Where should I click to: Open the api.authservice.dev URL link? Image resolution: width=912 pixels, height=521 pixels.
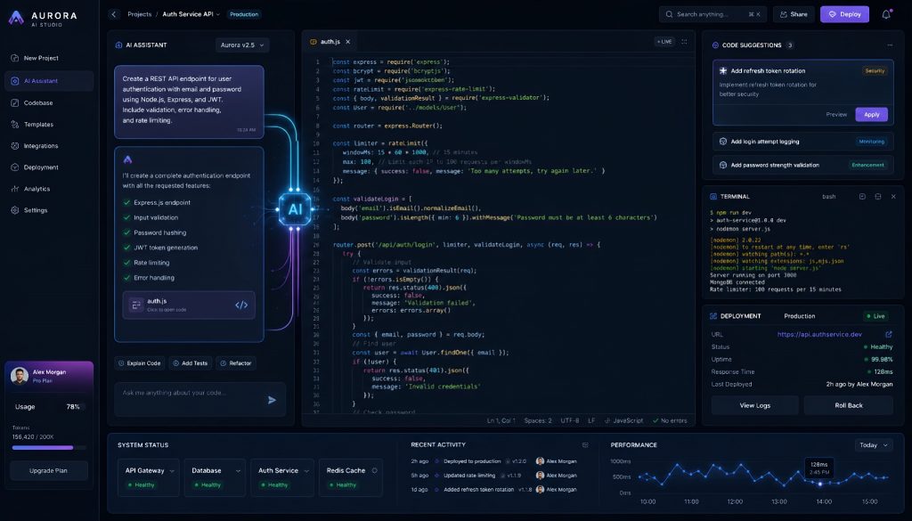[x=819, y=334]
